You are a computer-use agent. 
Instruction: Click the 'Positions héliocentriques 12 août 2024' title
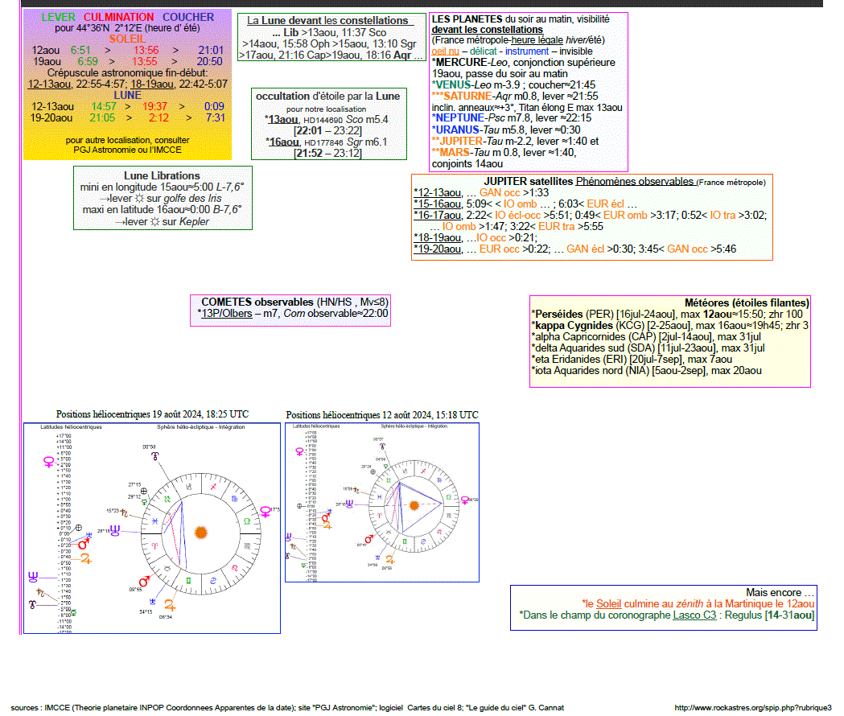point(382,415)
